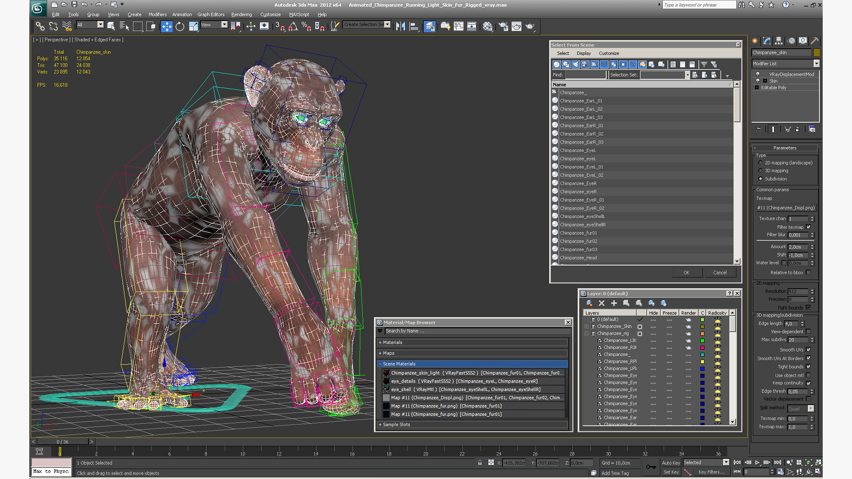This screenshot has height=479, width=852.
Task: Click the Bind to Space Warp icon
Action: [67, 27]
